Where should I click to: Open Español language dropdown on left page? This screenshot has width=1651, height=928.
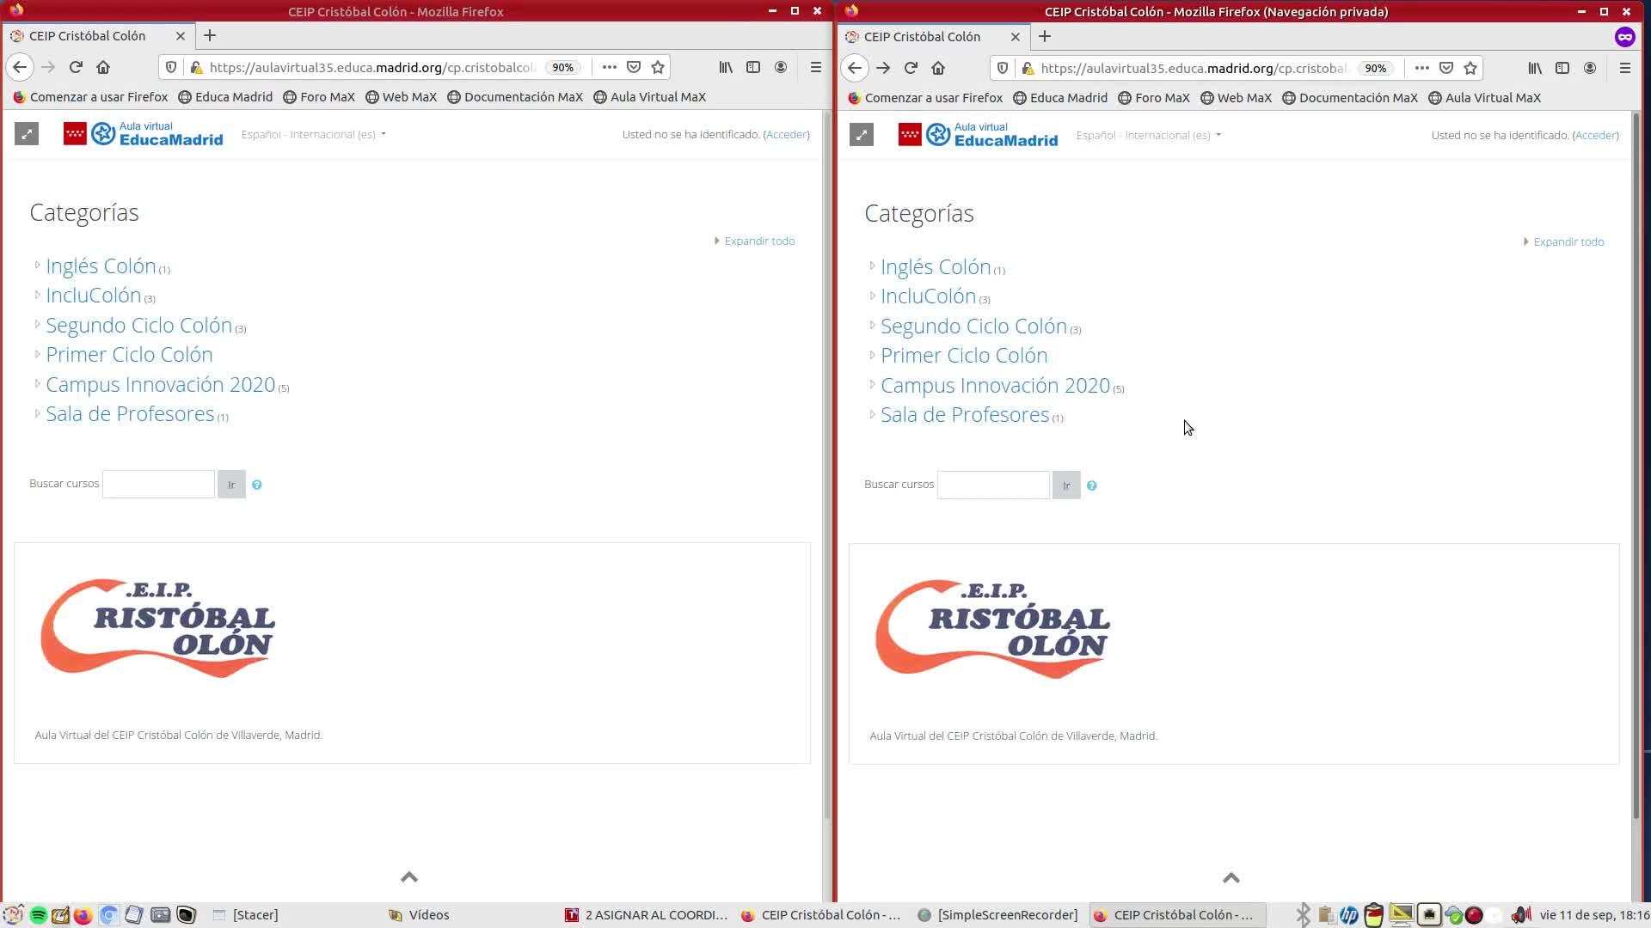point(313,134)
